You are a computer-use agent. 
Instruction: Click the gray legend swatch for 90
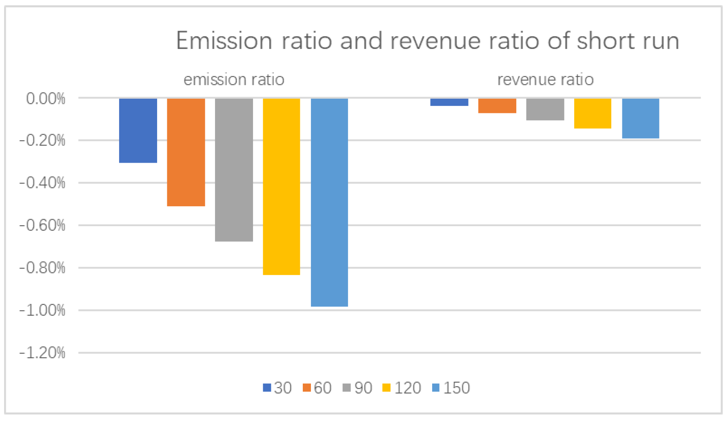347,388
